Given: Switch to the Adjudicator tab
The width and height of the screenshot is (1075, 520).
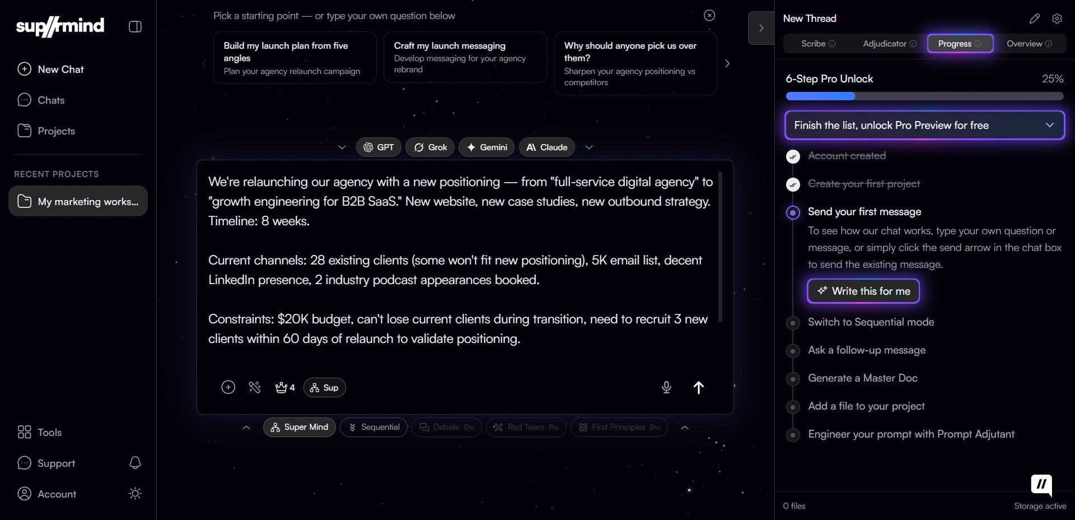Looking at the screenshot, I should click(889, 44).
